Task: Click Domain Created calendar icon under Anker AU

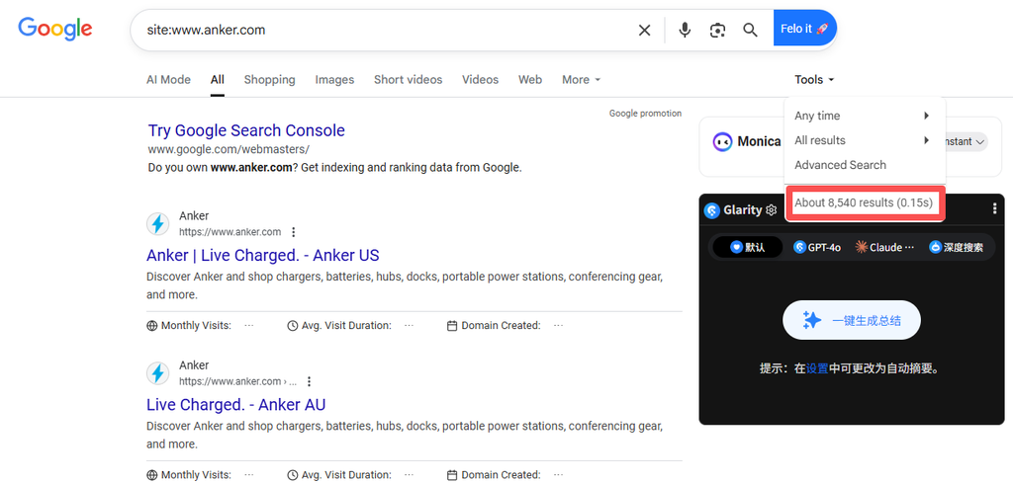Action: click(x=452, y=475)
